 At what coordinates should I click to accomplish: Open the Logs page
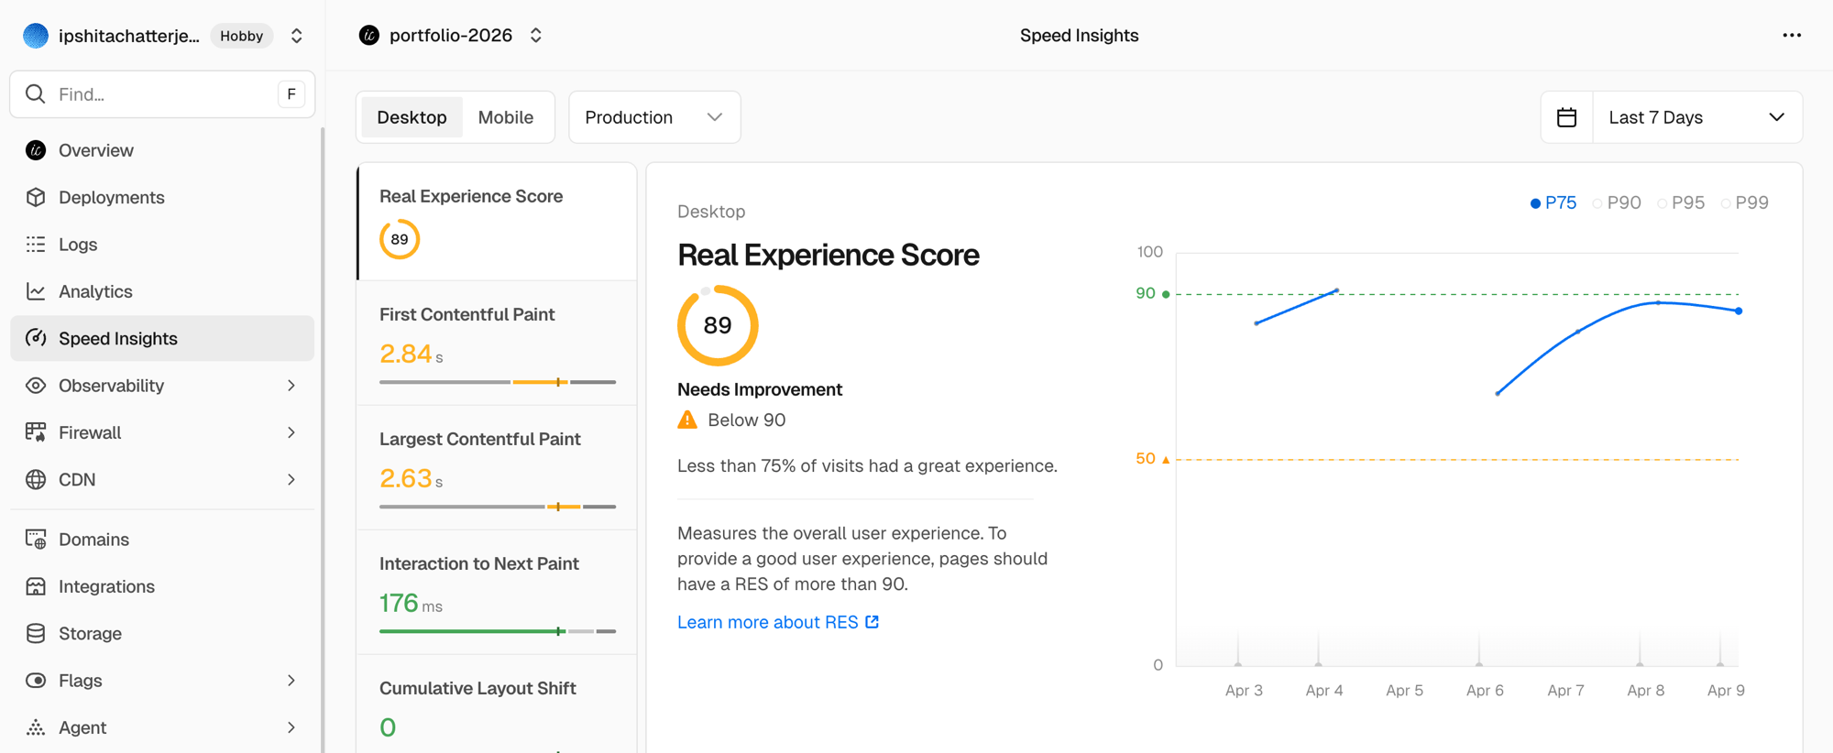(162, 245)
